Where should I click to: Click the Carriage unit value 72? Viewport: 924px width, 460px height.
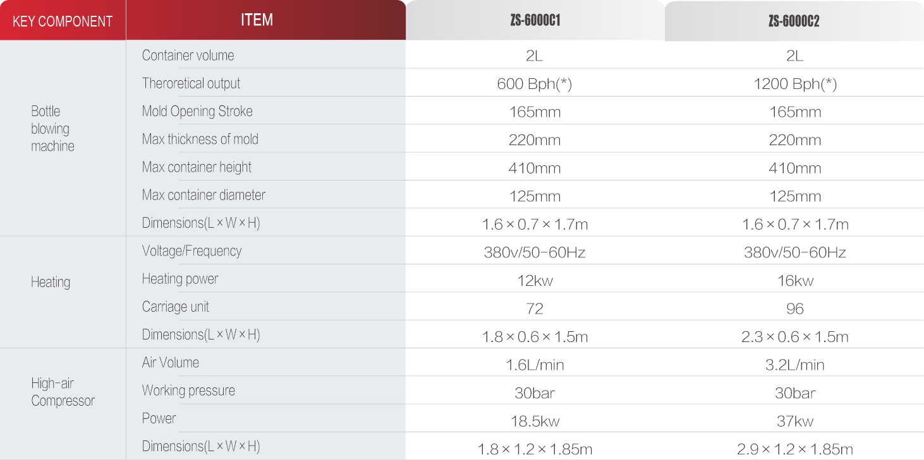pos(535,309)
